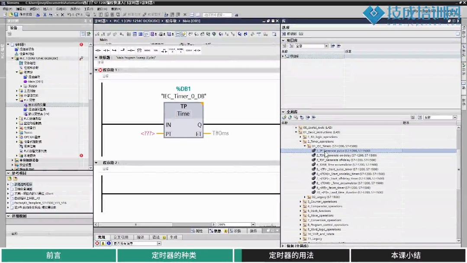The height and width of the screenshot is (263, 467).
Task: Click the TON instruction in favorites bar
Action: coord(155,50)
